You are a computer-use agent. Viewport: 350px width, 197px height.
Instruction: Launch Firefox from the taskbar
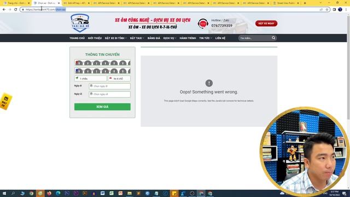[x=49, y=193]
